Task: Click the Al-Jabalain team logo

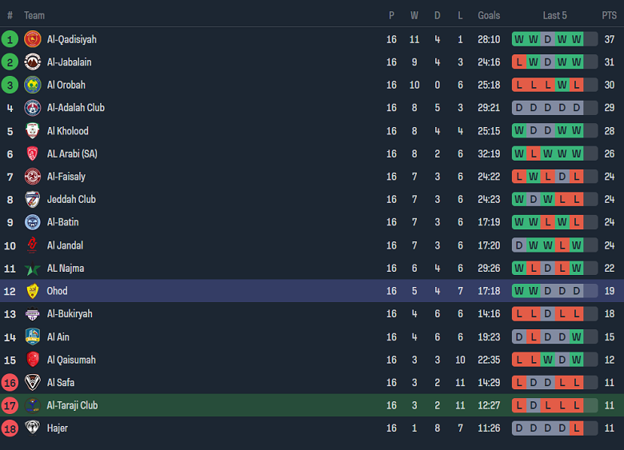Action: [x=33, y=62]
